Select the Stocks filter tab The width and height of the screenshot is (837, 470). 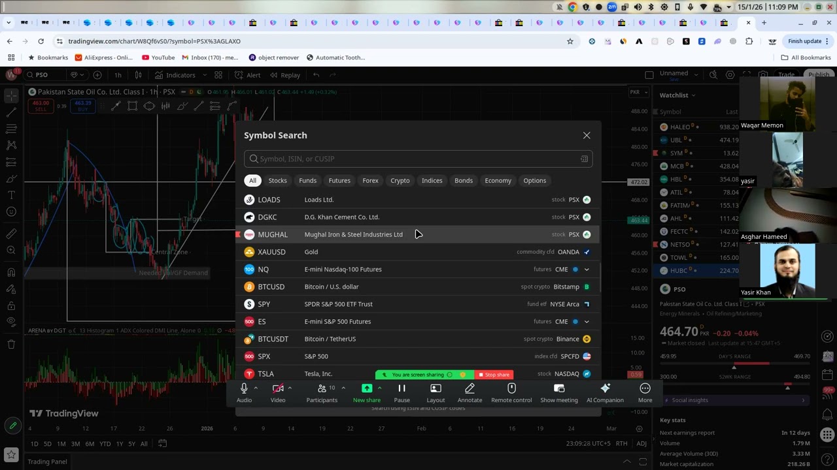[277, 180]
